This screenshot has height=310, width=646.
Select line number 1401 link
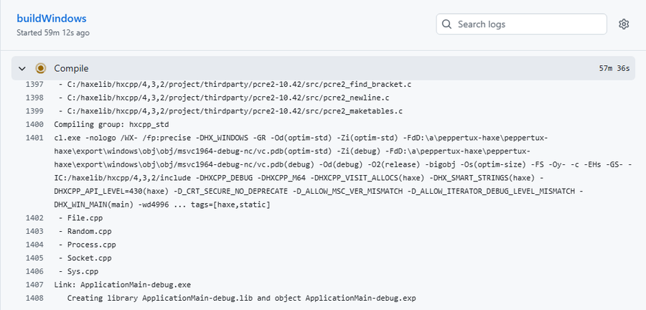34,138
